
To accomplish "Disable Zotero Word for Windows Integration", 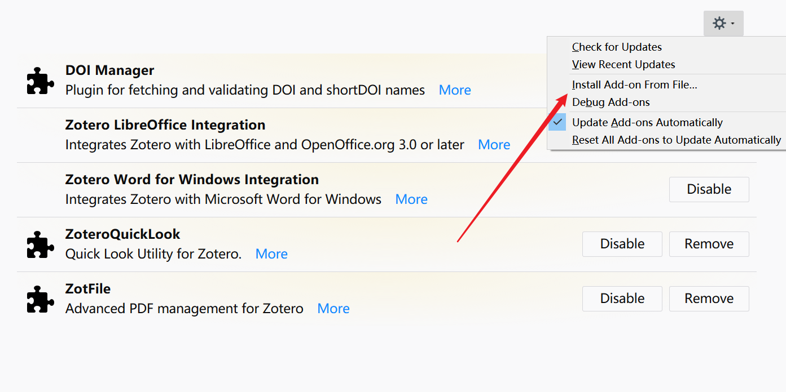I will click(709, 190).
